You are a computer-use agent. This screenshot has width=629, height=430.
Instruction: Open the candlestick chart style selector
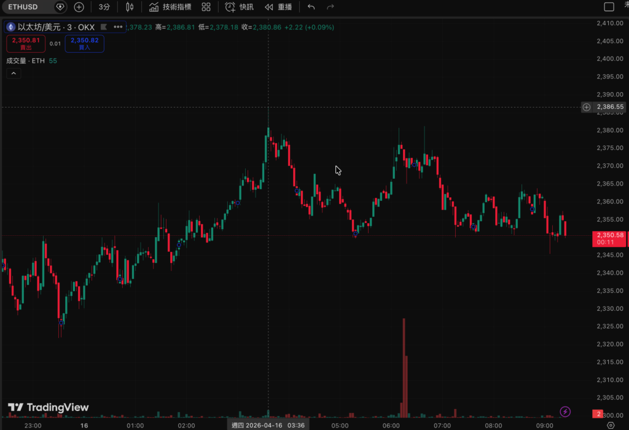[x=130, y=7]
